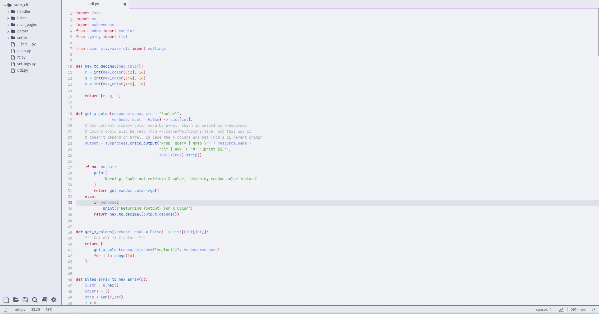Click the parser folder icon
Viewport: 599px width, 314px height.
coord(13,31)
